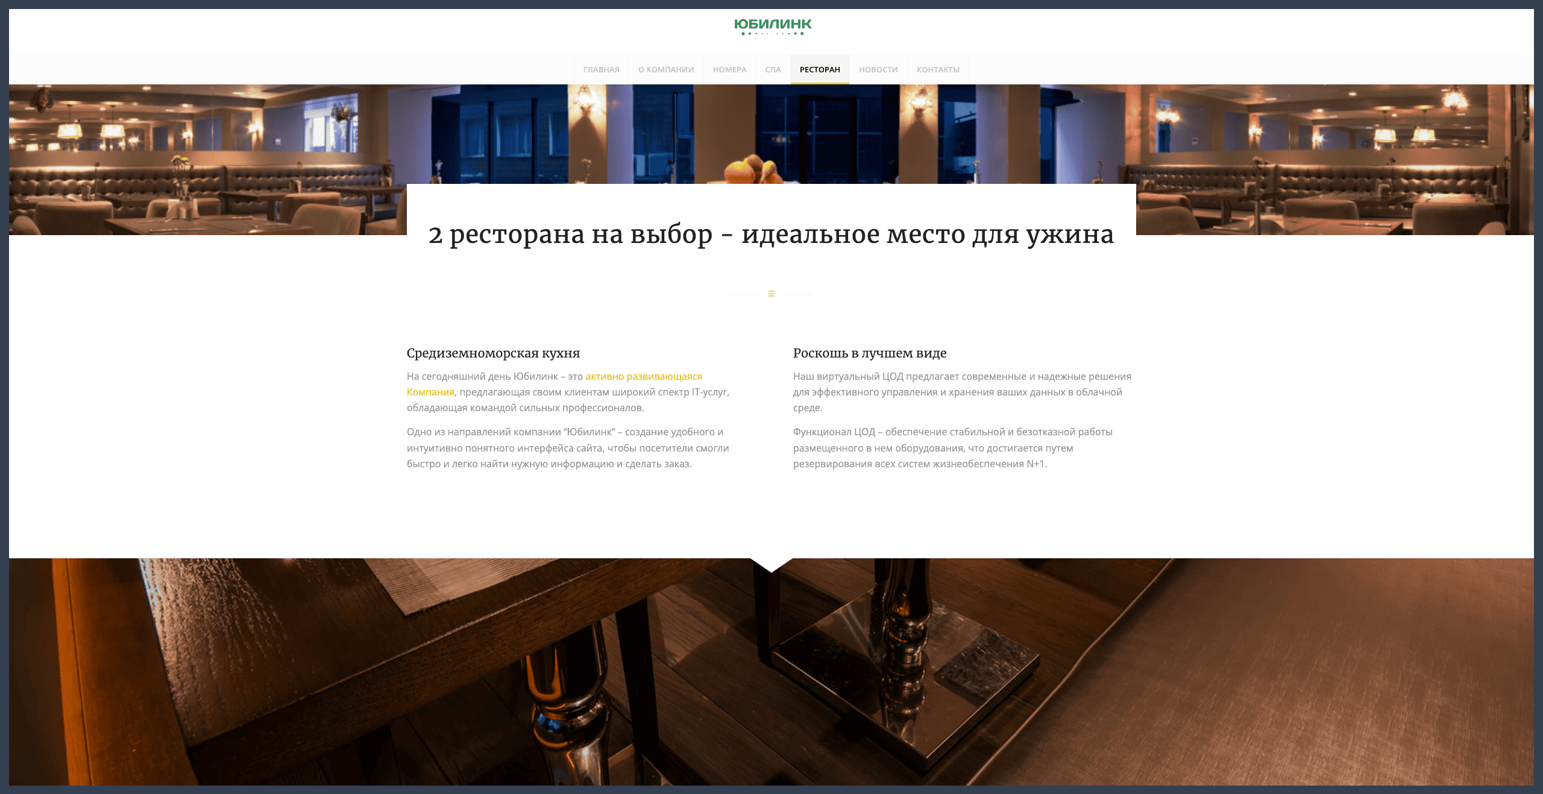Click the paragraph starting 'Наш виртуальный ЦОД'
1543x794 pixels.
coord(961,392)
